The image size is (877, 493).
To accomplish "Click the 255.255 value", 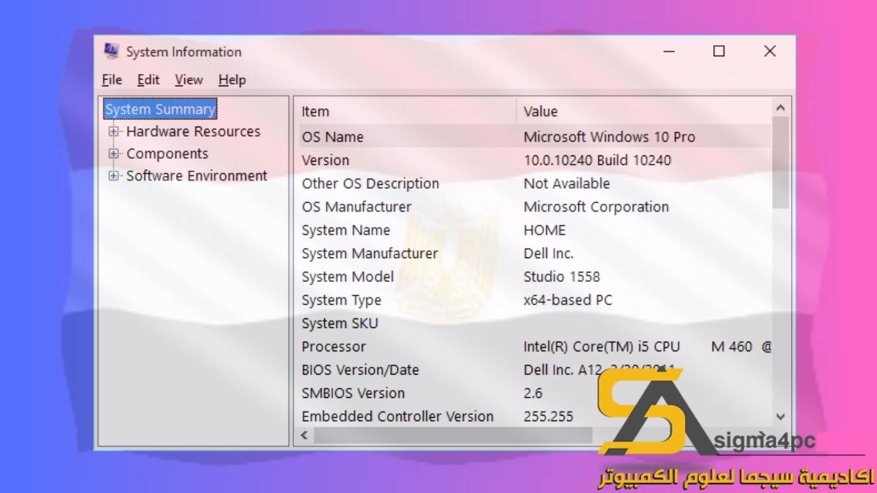I will (x=548, y=416).
